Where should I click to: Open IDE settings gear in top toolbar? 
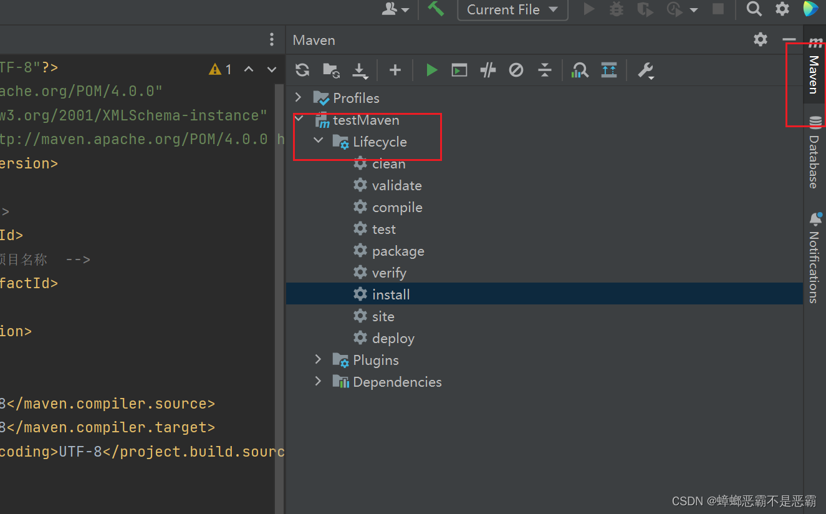782,9
